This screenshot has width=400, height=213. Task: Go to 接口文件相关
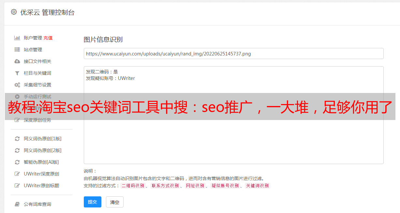[37, 61]
